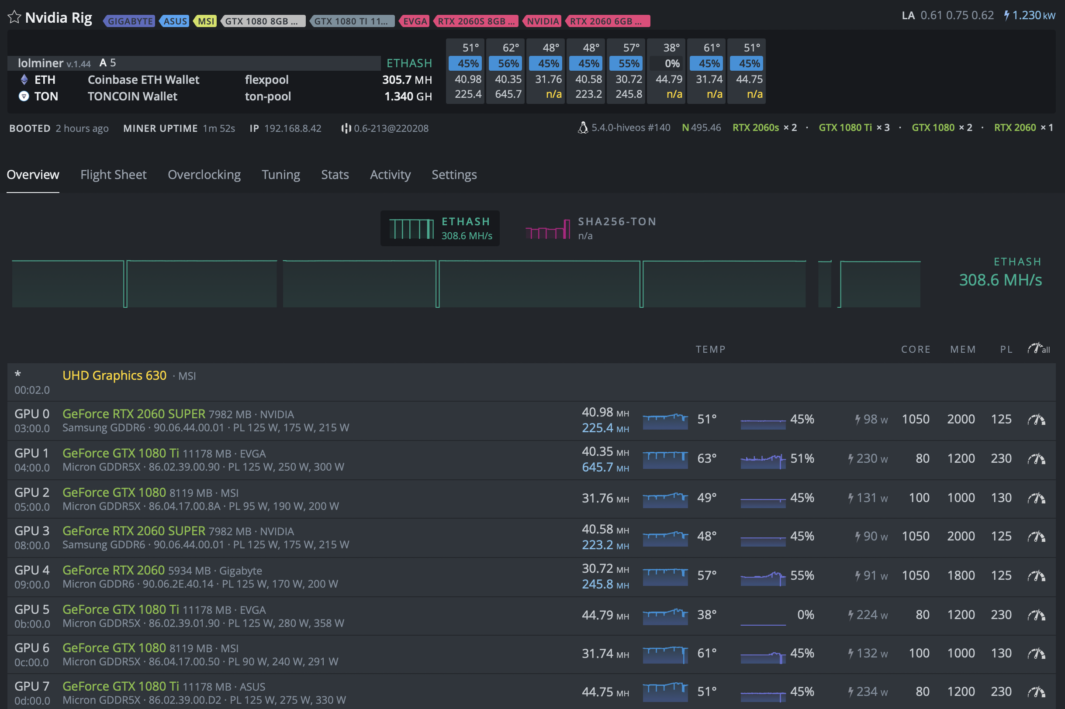The image size is (1065, 709).
Task: Open overclock tuning icon for GPU 1
Action: [x=1036, y=459]
